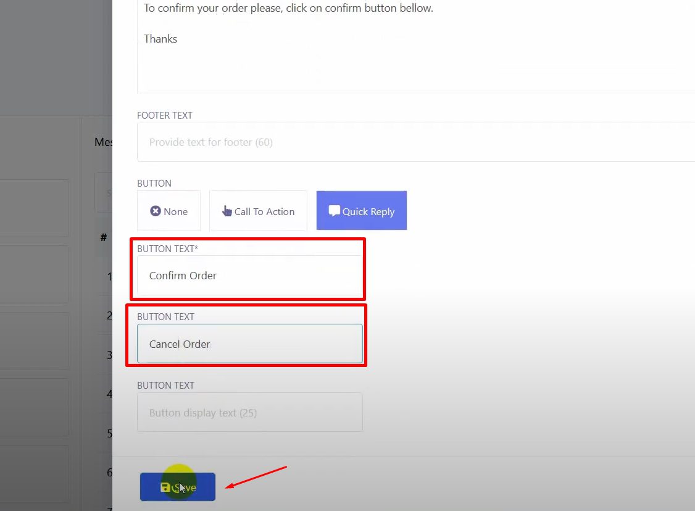Choose the Call To Action button type
Screen dimensions: 695x511
click(x=258, y=211)
